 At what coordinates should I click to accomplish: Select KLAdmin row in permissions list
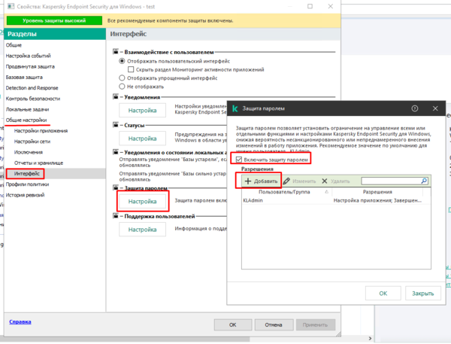[x=336, y=200]
